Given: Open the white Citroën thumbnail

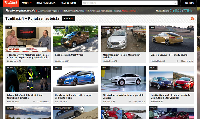Looking at the screenshot, I should pos(124,79).
